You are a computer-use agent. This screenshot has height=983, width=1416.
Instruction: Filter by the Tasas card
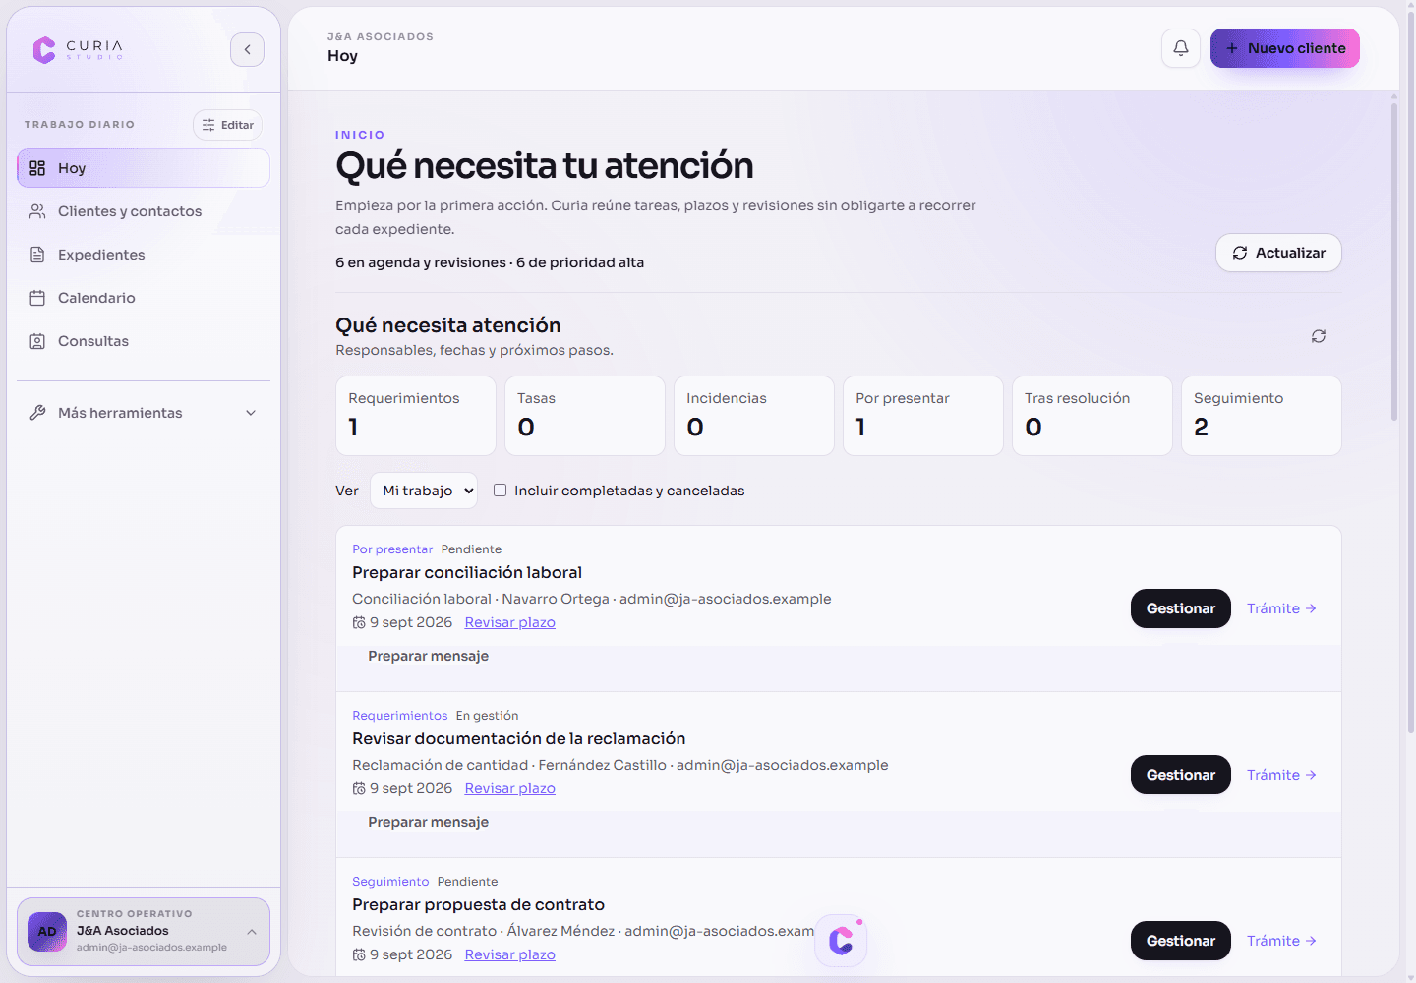[x=585, y=416]
